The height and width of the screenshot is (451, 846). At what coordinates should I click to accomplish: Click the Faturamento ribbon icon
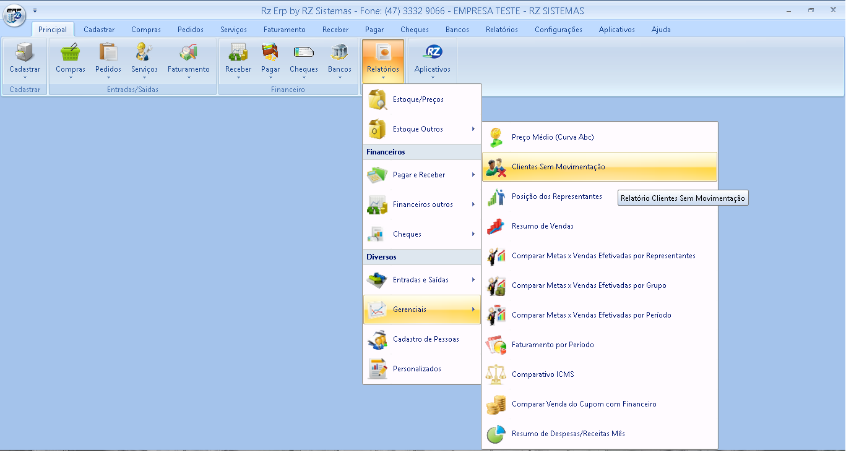[x=189, y=53]
